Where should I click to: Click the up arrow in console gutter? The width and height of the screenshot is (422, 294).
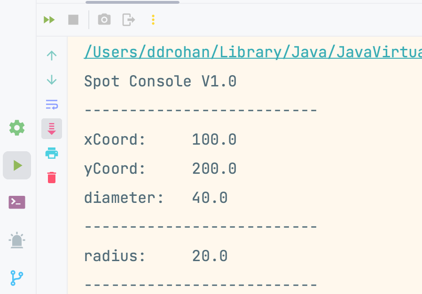click(52, 55)
